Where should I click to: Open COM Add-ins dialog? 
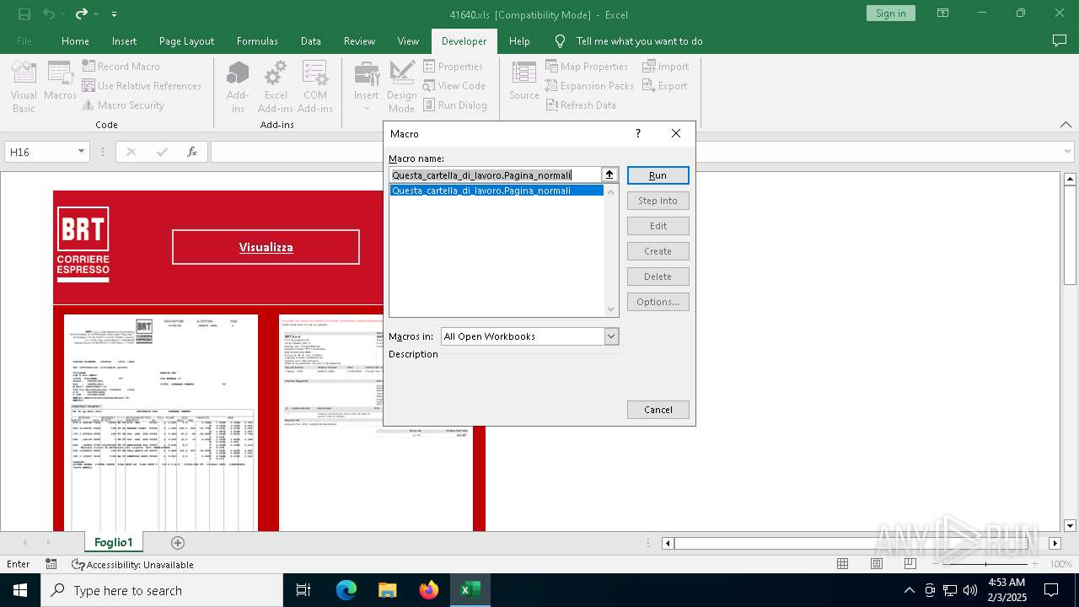click(315, 87)
